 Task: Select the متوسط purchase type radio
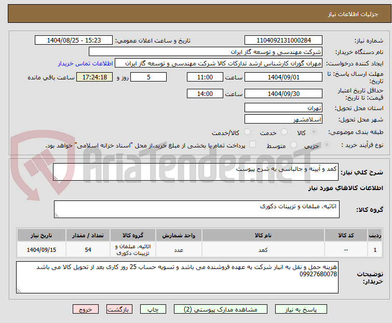293,144
